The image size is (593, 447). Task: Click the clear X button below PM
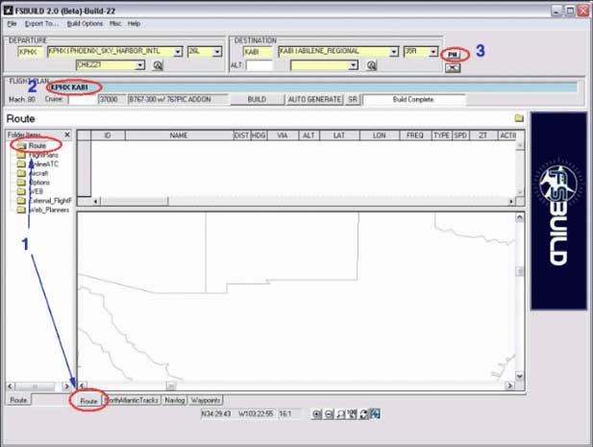(453, 68)
